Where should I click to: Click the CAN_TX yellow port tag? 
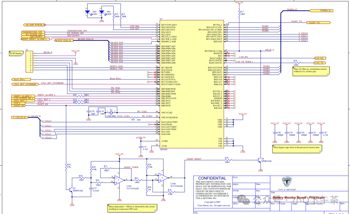coord(320,63)
